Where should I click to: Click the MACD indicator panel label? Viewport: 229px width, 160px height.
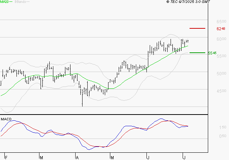pyautogui.click(x=6, y=119)
